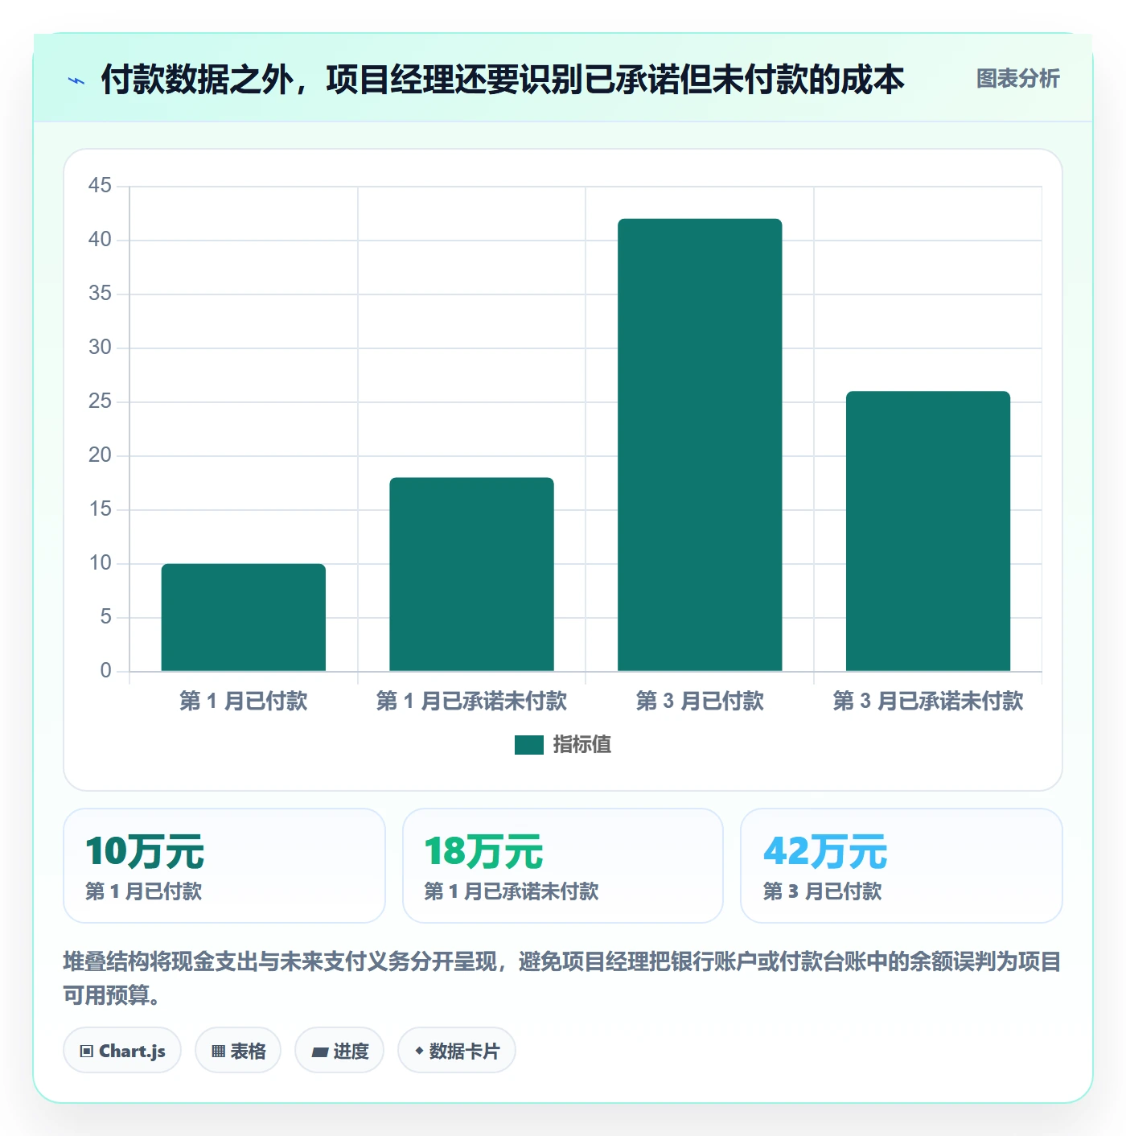Click the 图表分析 label
The width and height of the screenshot is (1126, 1136).
[1017, 79]
